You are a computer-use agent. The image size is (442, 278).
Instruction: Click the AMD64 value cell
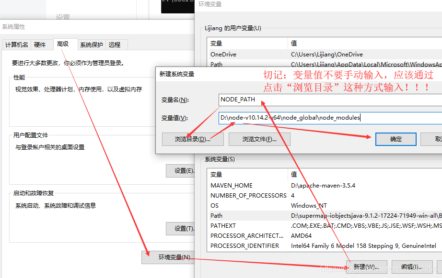coord(301,236)
